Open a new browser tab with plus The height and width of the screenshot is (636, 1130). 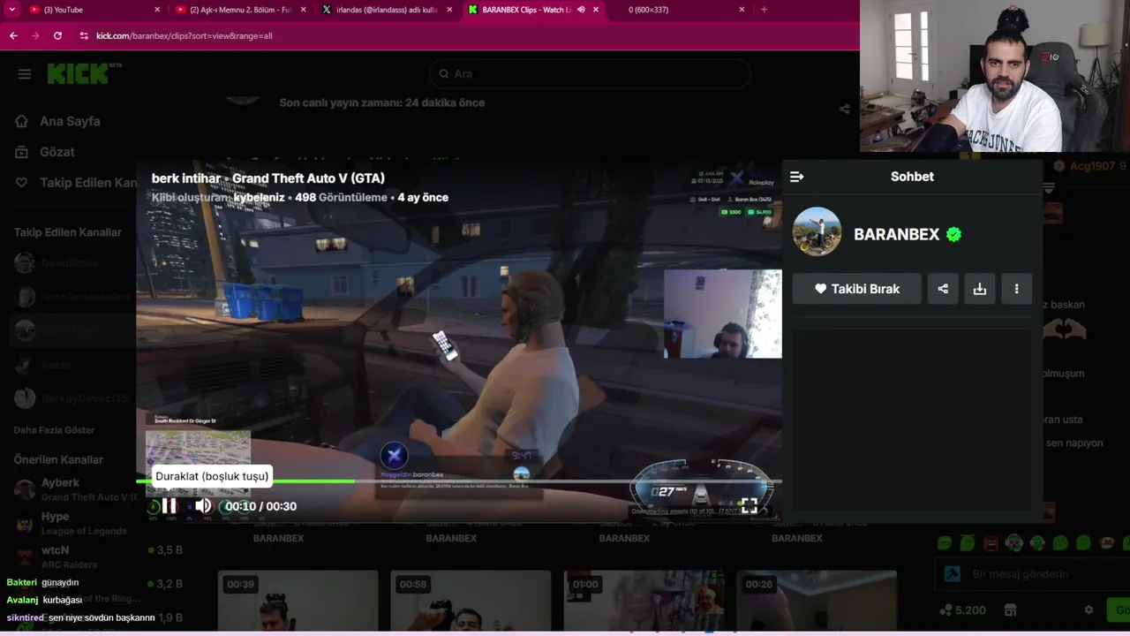click(x=764, y=10)
